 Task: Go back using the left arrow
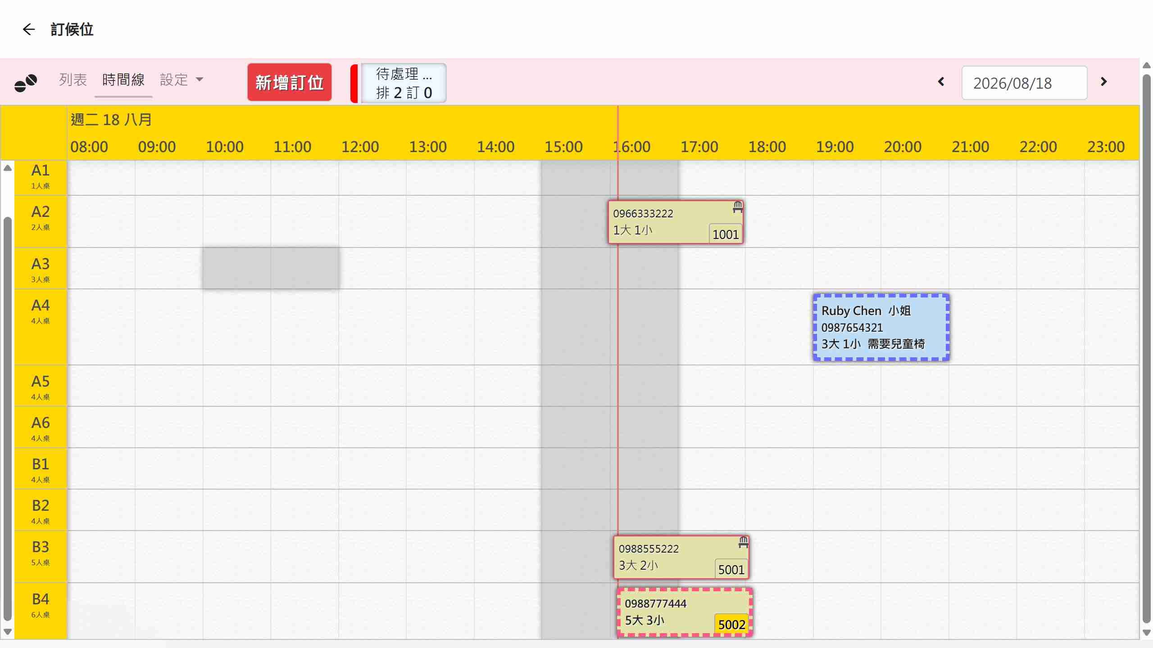pos(29,29)
